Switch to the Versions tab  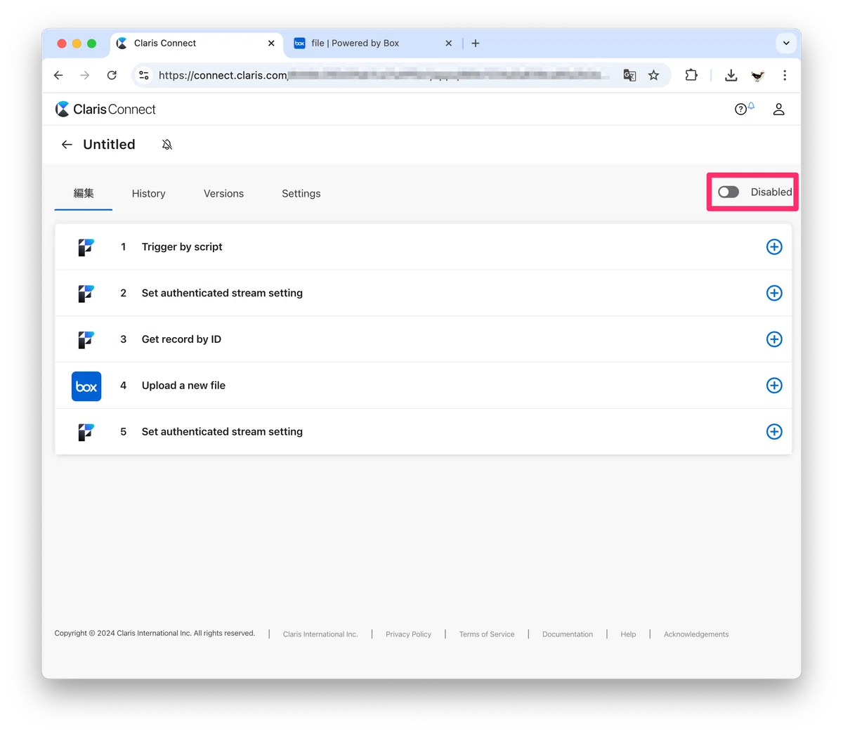click(x=223, y=194)
